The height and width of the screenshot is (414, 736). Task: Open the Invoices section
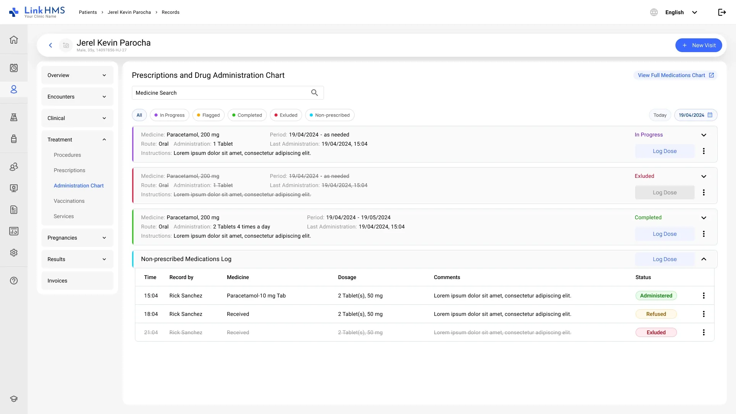pyautogui.click(x=77, y=281)
